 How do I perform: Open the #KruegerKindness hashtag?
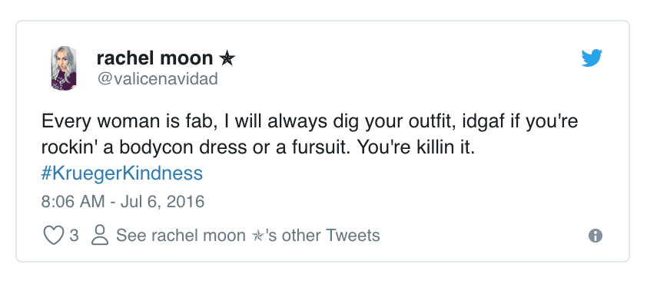(122, 173)
